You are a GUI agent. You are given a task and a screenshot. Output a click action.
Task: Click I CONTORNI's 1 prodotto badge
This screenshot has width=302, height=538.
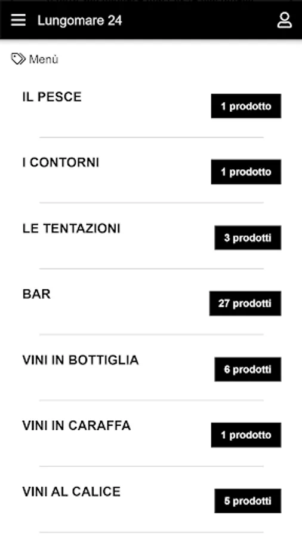246,172
